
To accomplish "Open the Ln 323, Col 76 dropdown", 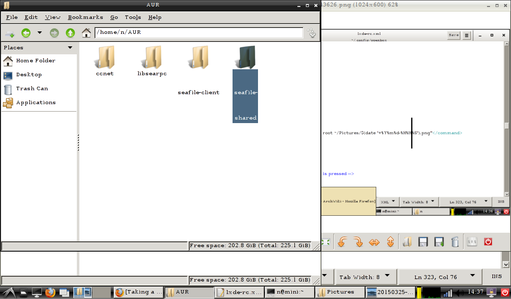I will point(440,277).
